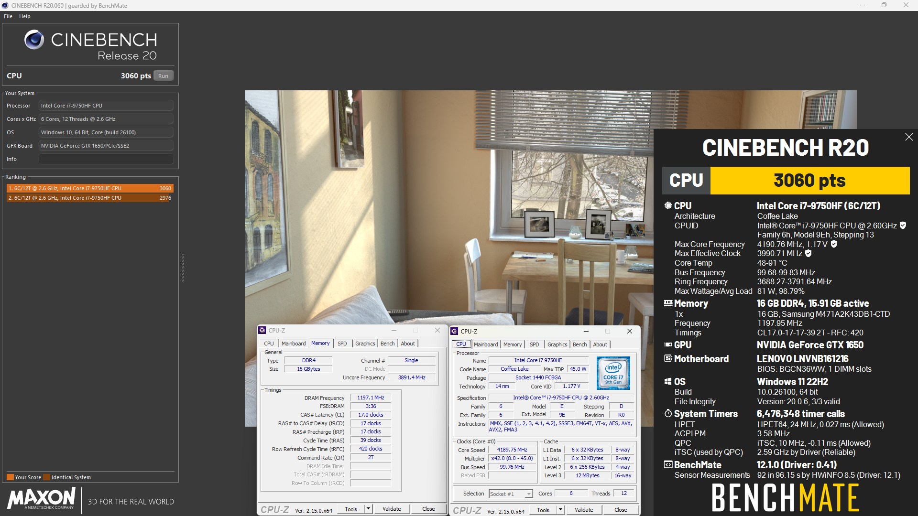The width and height of the screenshot is (918, 516).
Task: Click the BENCHMATE logo at bottom
Action: tap(785, 498)
